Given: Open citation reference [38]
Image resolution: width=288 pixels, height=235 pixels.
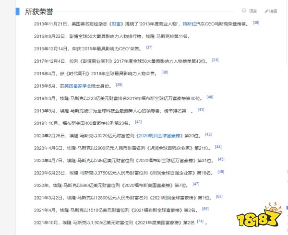Looking at the screenshot, I should [165, 72].
